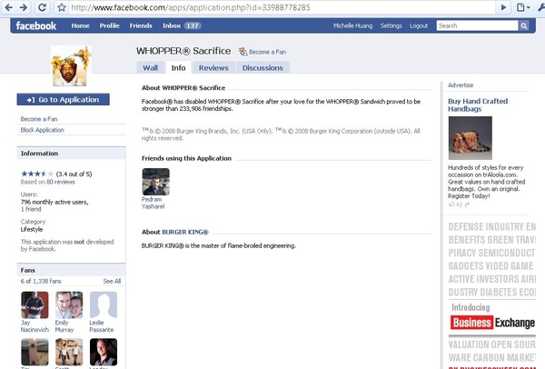This screenshot has width=545, height=369.
Task: Open Profile in the Facebook nav bar
Action: [109, 25]
